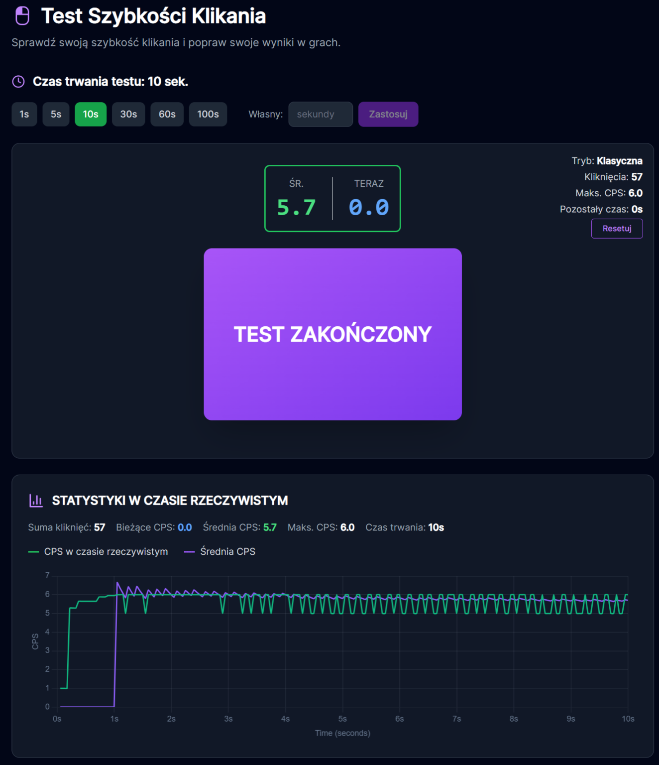Select the 60s test duration
Screen dimensions: 659x765
click(167, 114)
